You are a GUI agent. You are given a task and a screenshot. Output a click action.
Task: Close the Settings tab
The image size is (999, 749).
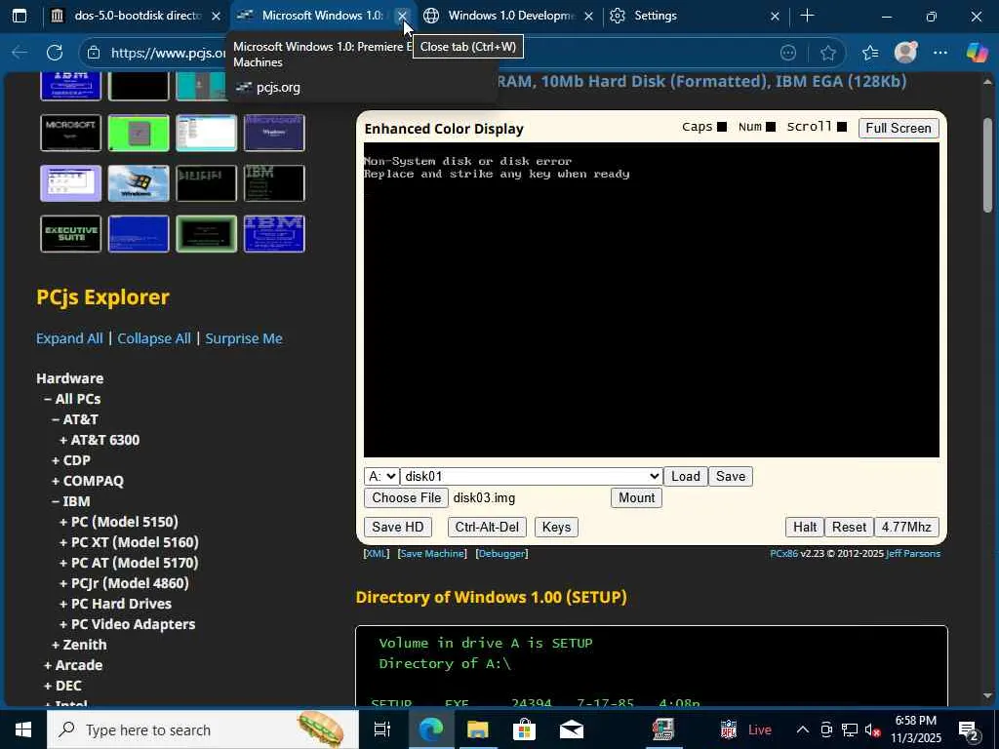[775, 16]
